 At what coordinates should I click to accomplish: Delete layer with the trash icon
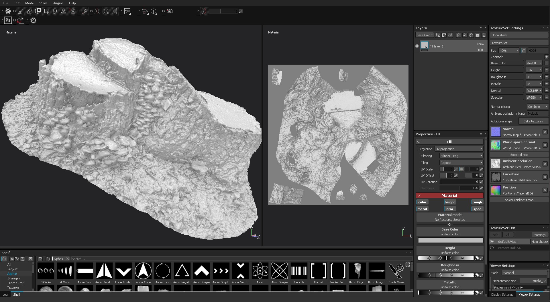coord(484,35)
